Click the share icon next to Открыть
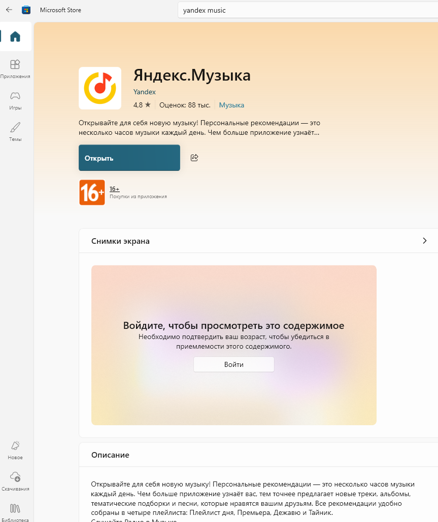438x522 pixels. point(194,158)
